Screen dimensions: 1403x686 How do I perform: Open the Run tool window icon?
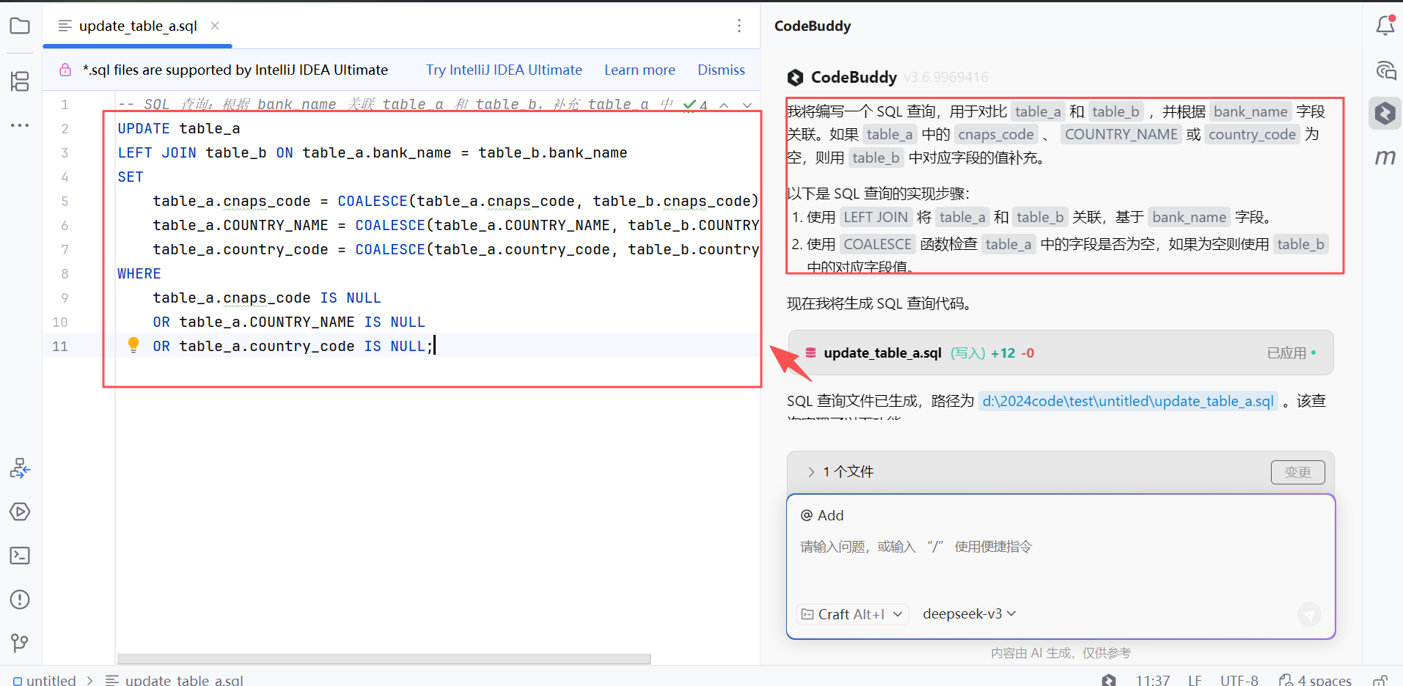pos(20,512)
